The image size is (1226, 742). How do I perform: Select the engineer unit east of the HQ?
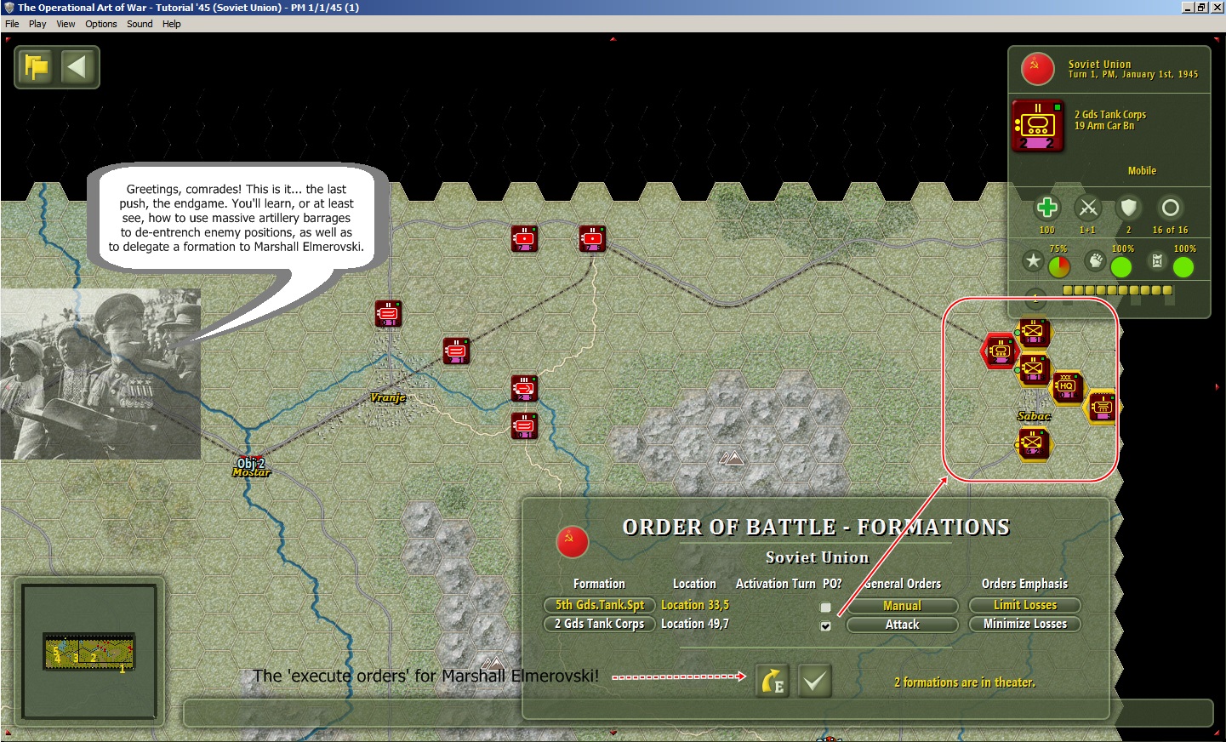1102,407
